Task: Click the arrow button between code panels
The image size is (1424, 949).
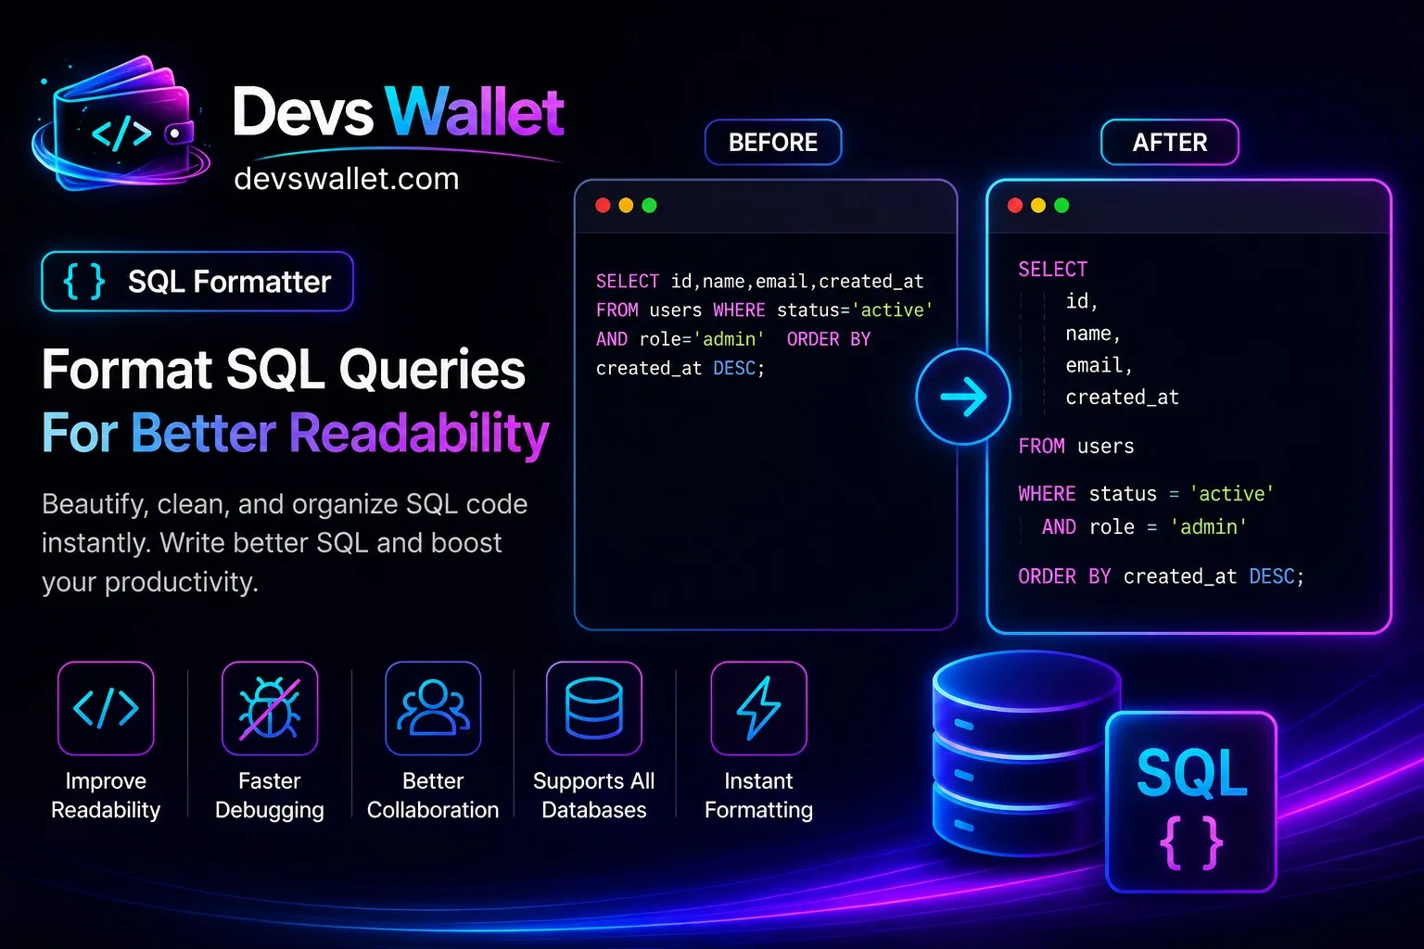Action: 963,397
